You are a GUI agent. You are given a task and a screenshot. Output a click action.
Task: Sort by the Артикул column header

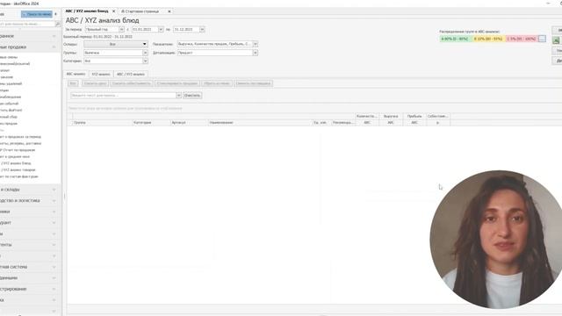pyautogui.click(x=190, y=123)
